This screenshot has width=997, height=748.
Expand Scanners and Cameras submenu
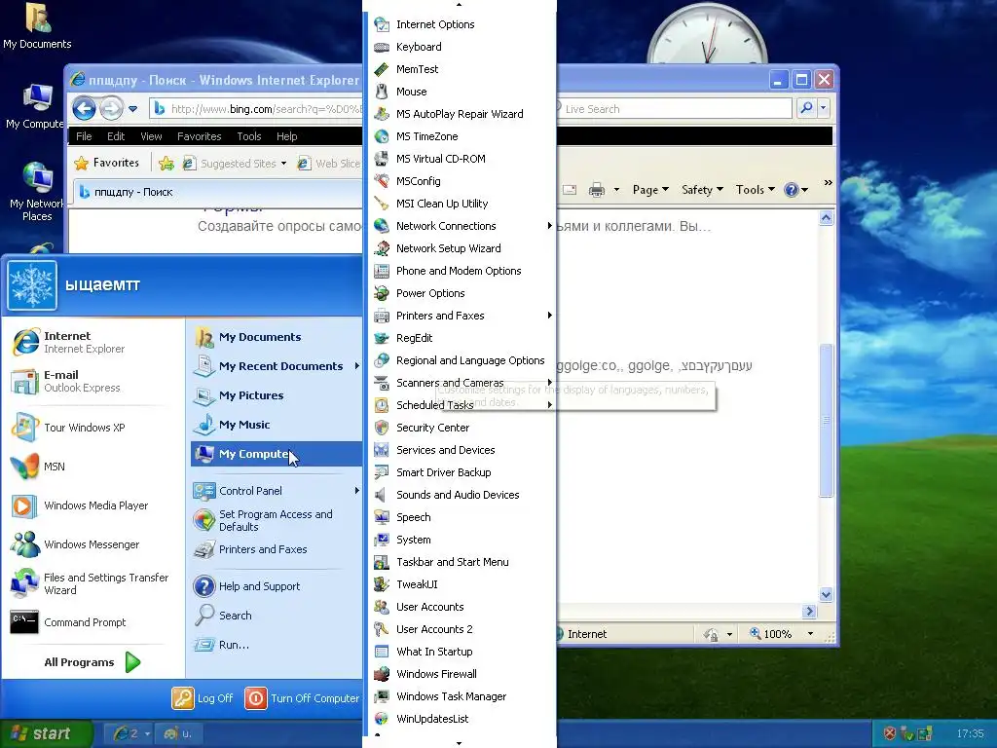460,382
